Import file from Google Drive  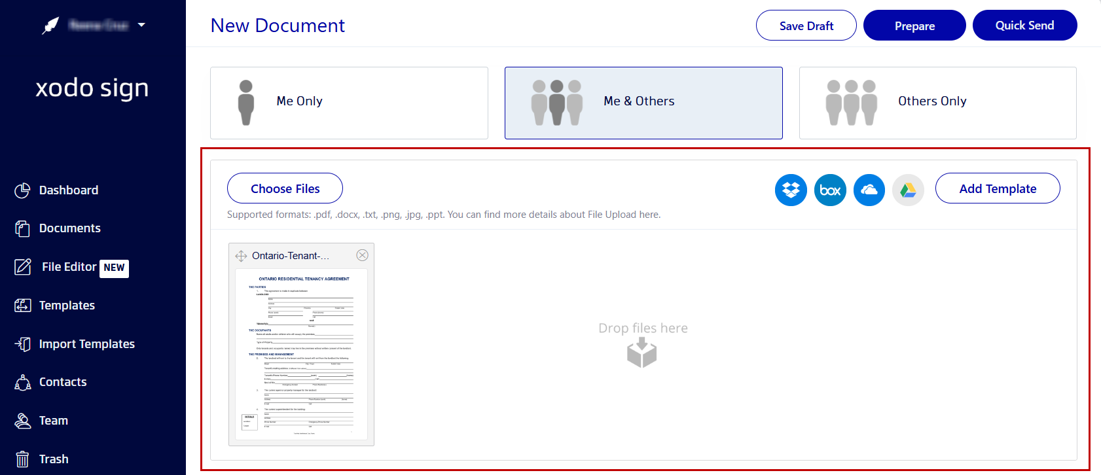point(908,190)
